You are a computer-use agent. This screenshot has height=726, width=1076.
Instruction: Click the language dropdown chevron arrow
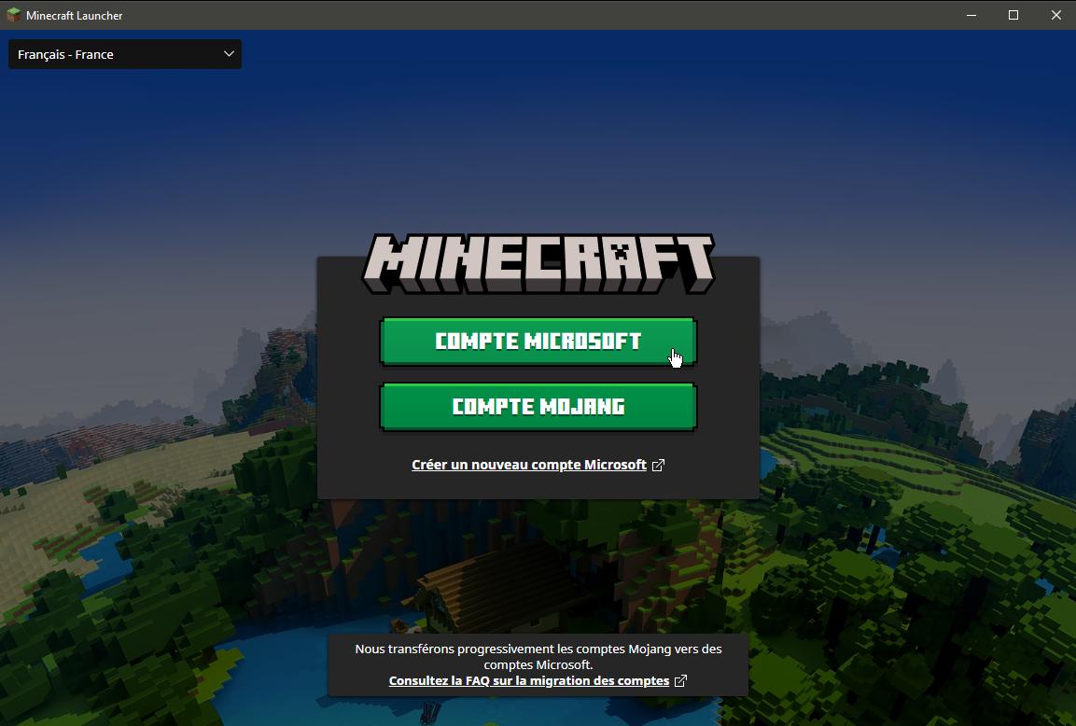230,53
